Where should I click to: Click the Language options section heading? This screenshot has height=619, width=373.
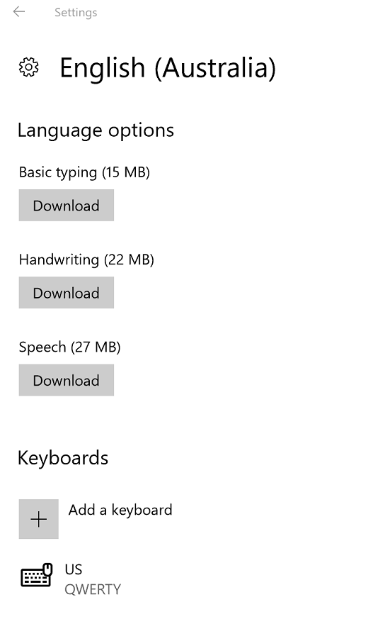96,130
